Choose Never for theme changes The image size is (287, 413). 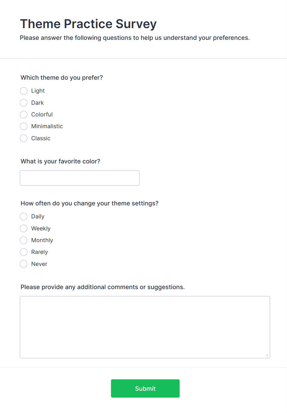[x=24, y=264]
